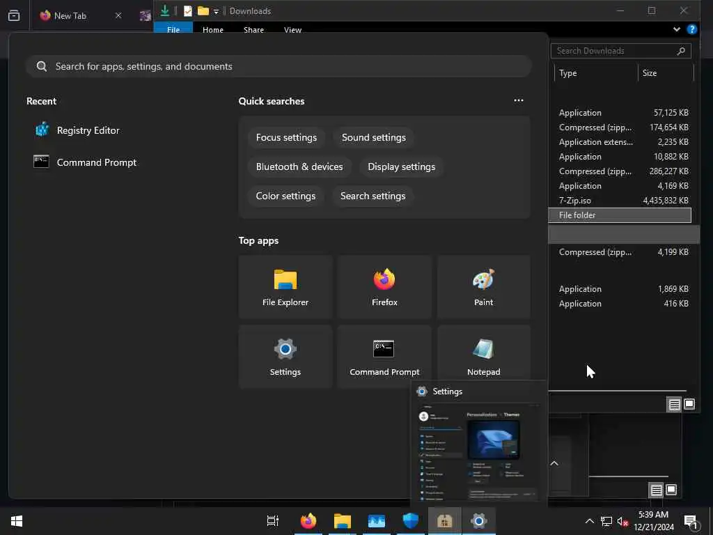This screenshot has height=535, width=713.
Task: Open the View ribbon tab
Action: [292, 29]
